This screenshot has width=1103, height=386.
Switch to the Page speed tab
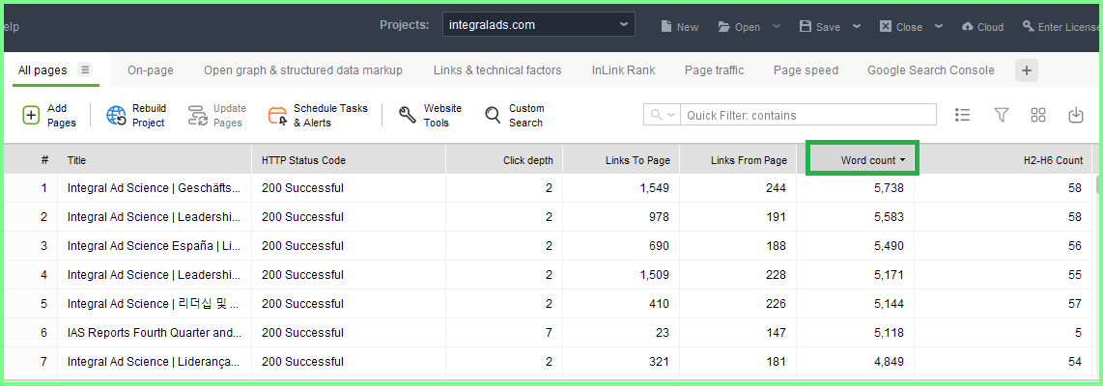(806, 70)
